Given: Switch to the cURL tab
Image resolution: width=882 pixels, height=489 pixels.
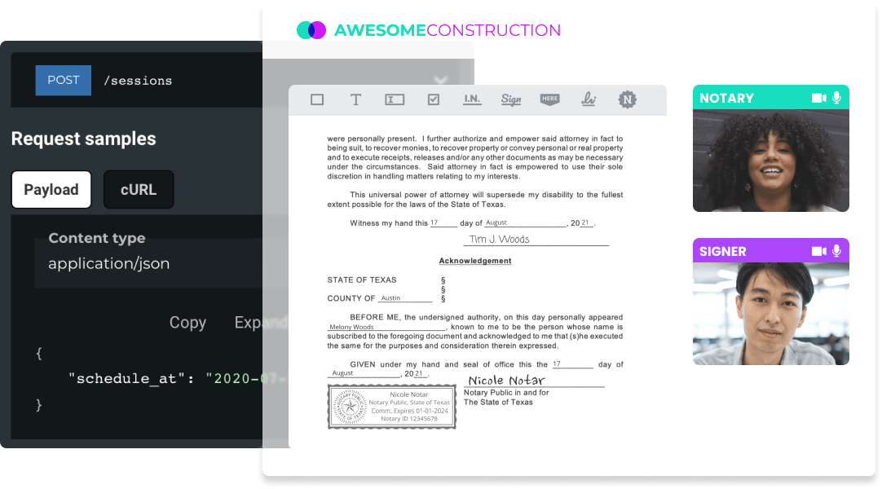Looking at the screenshot, I should tap(139, 189).
